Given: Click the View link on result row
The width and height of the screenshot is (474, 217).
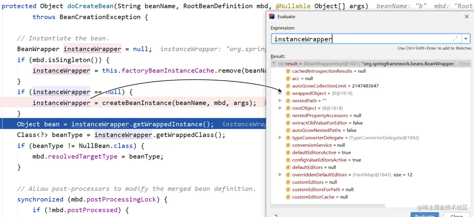Looking at the screenshot, I should (x=465, y=63).
